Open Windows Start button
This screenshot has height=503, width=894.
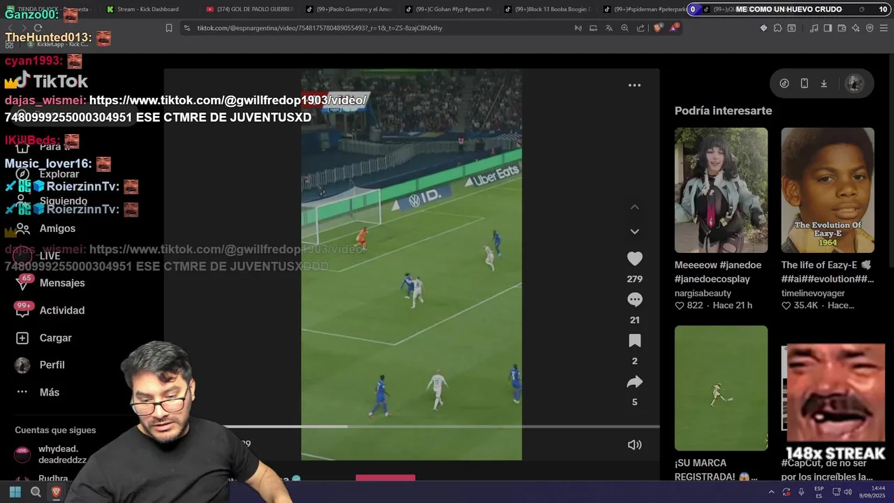click(15, 492)
